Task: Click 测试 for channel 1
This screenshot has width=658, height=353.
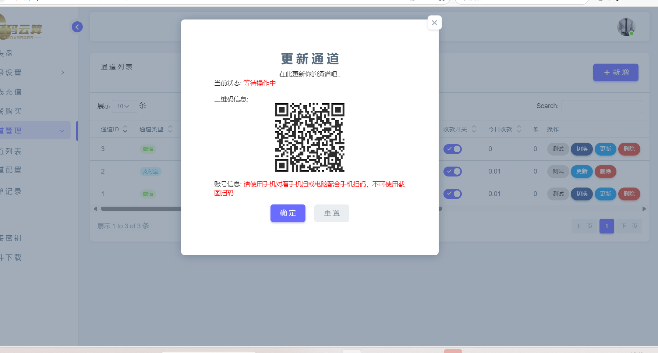Action: pyautogui.click(x=558, y=194)
